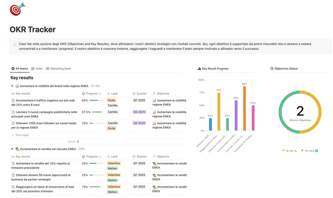The width and height of the screenshot is (333, 198).
Task: Switch to the Sales tab
Action: click(x=37, y=69)
